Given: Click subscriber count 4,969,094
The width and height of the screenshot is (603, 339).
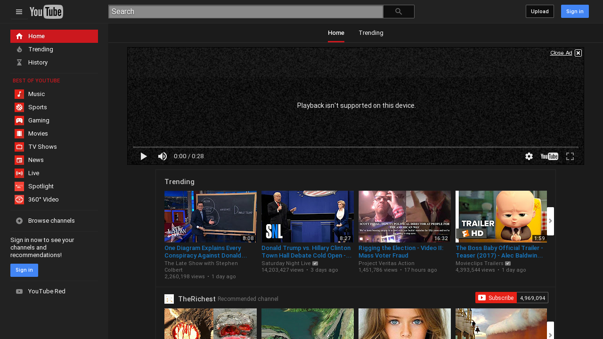Looking at the screenshot, I should coord(533,298).
